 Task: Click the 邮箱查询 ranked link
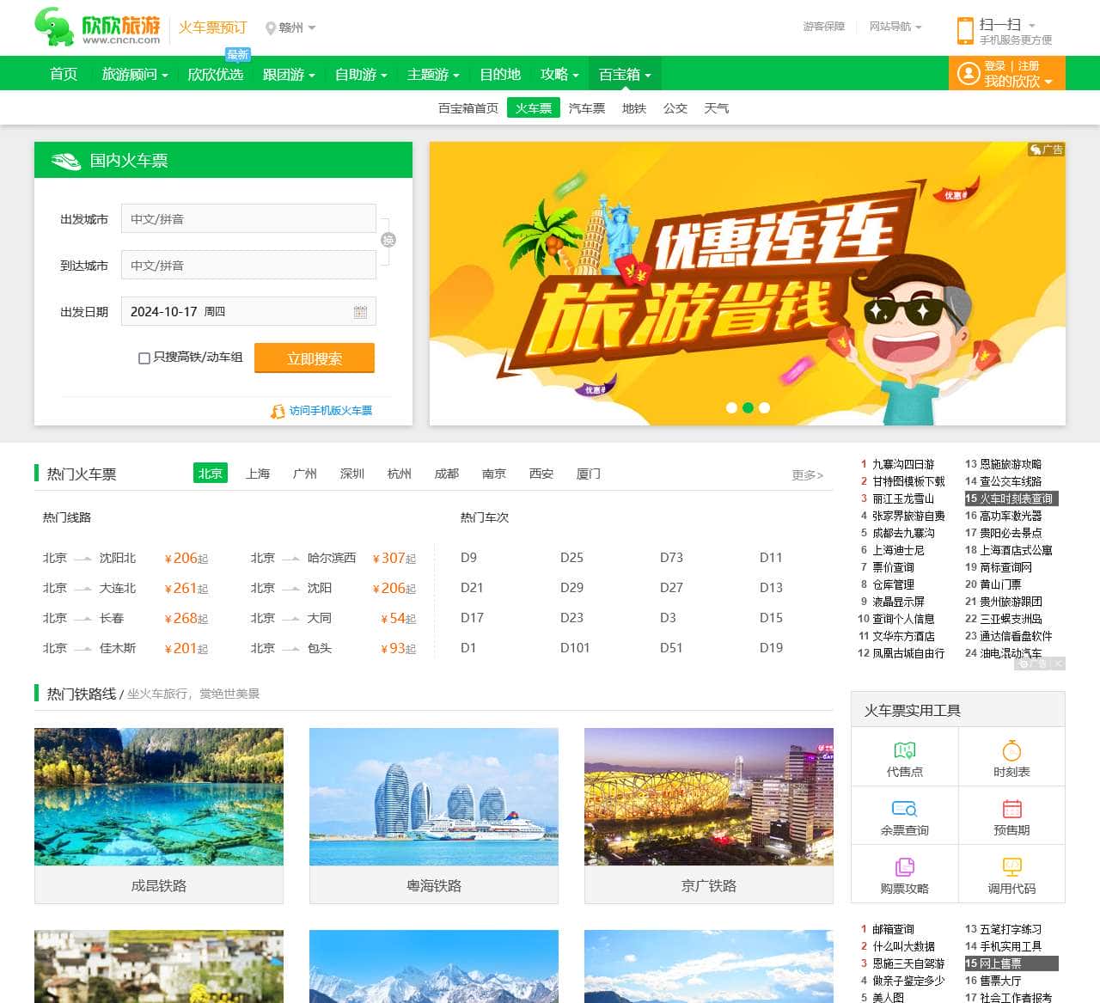coord(894,929)
